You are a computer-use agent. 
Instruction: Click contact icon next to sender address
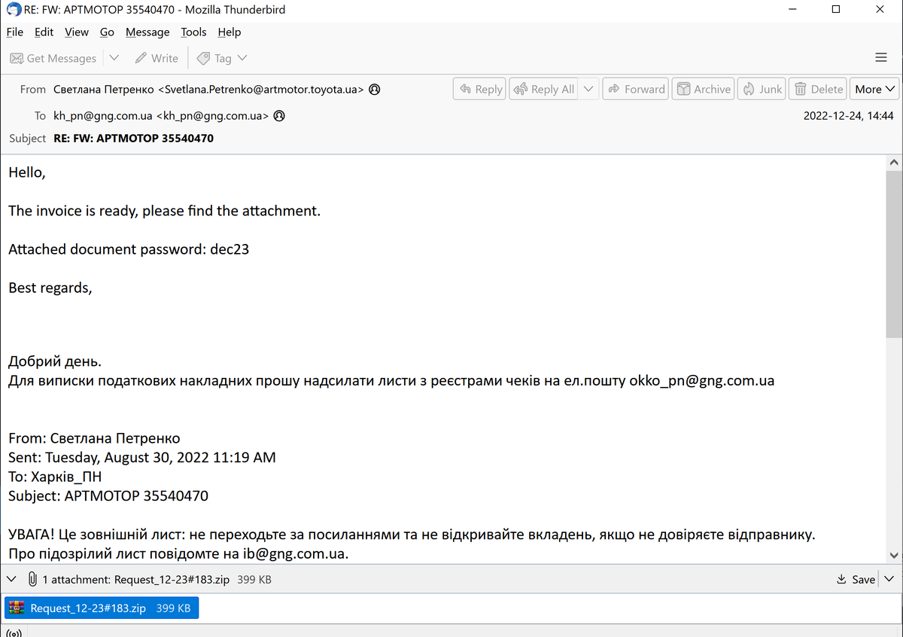pyautogui.click(x=374, y=89)
